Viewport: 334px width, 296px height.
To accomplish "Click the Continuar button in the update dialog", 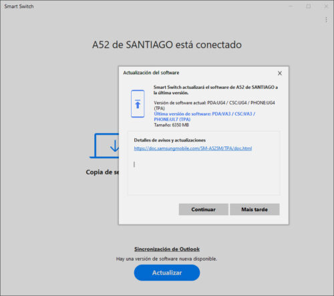I will (203, 209).
